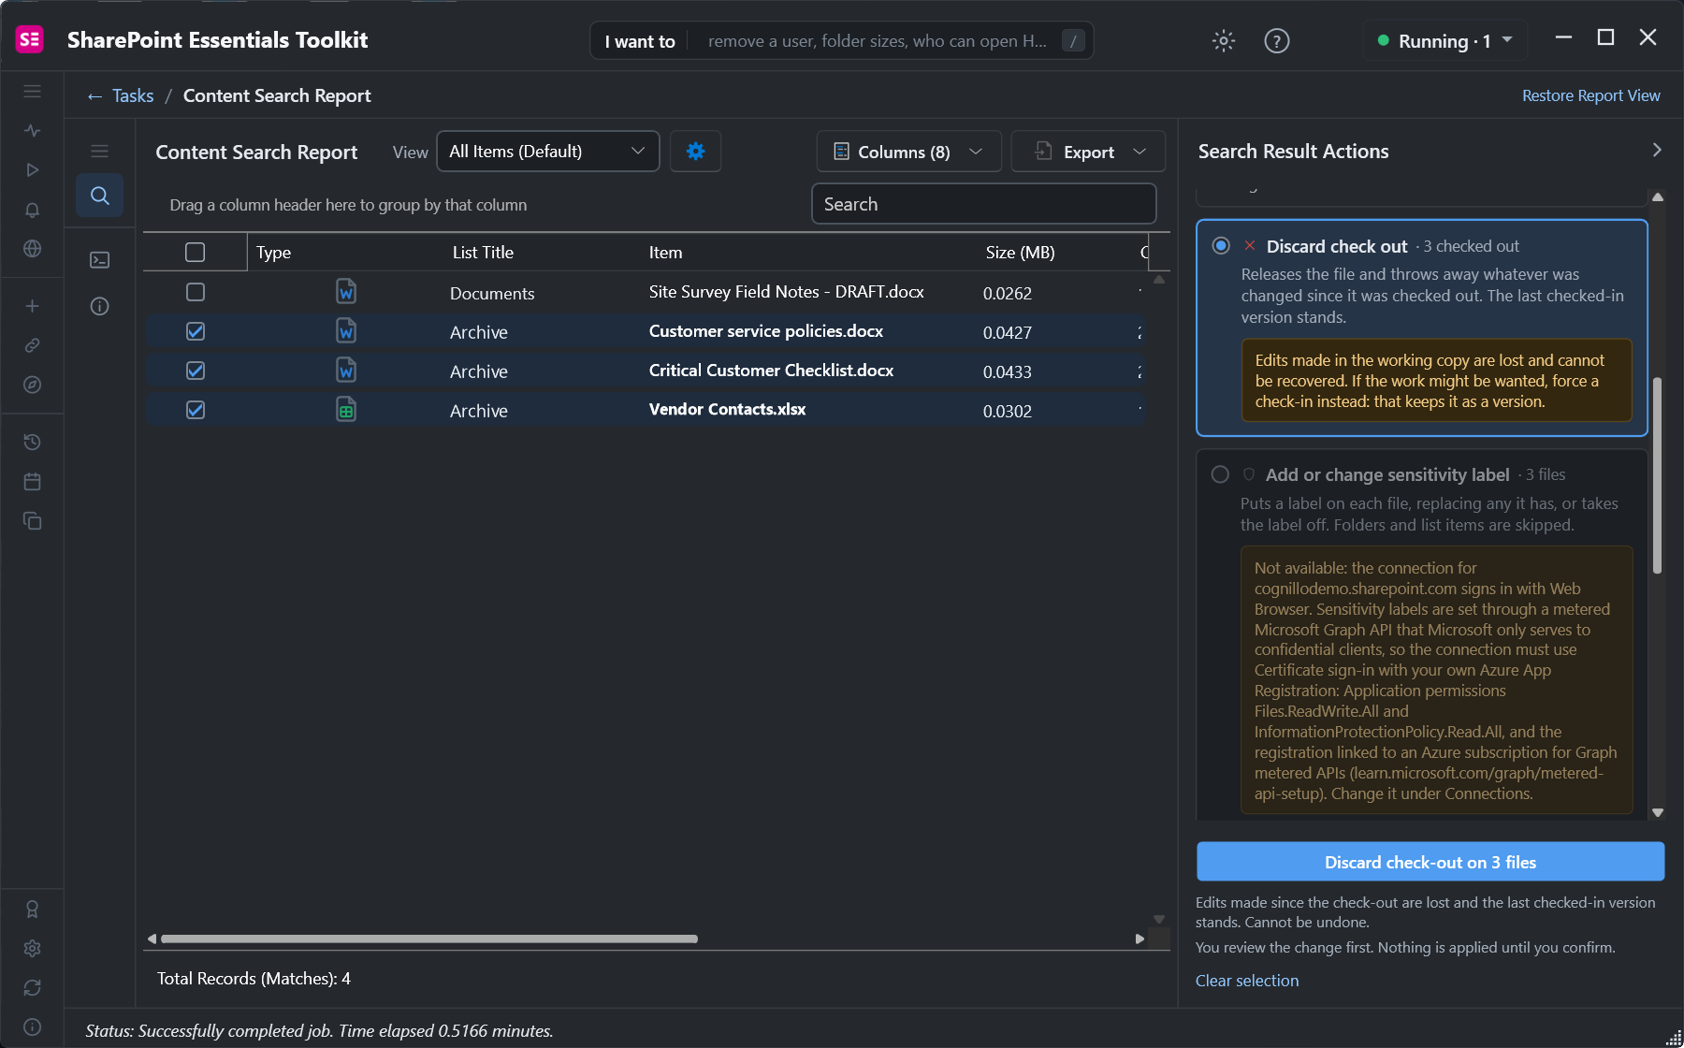The width and height of the screenshot is (1684, 1048).
Task: Focus the I want to command box
Action: (x=842, y=40)
